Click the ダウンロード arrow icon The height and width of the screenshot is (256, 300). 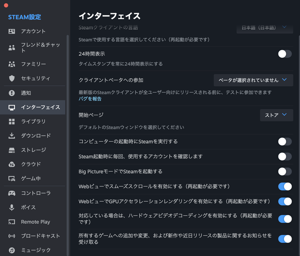(12, 136)
